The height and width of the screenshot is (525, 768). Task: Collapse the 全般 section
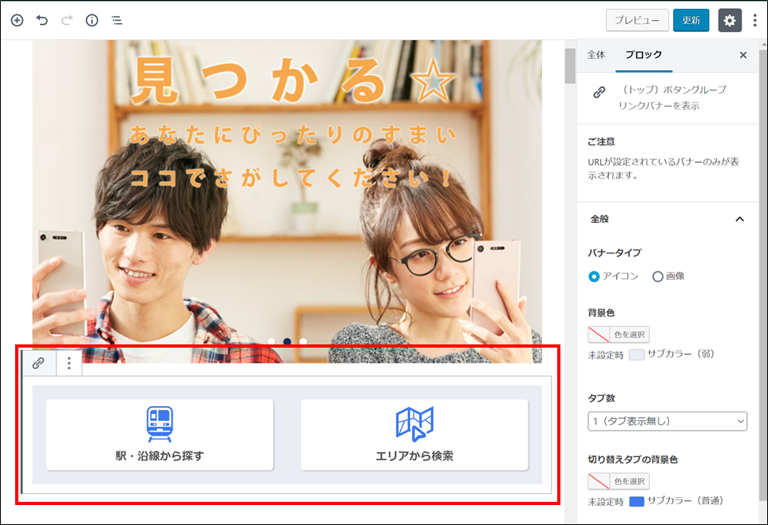tap(739, 219)
